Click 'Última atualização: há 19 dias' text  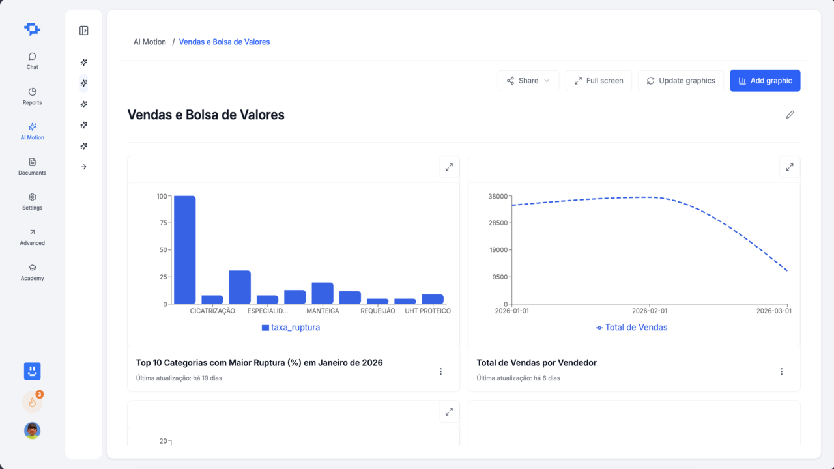point(179,378)
